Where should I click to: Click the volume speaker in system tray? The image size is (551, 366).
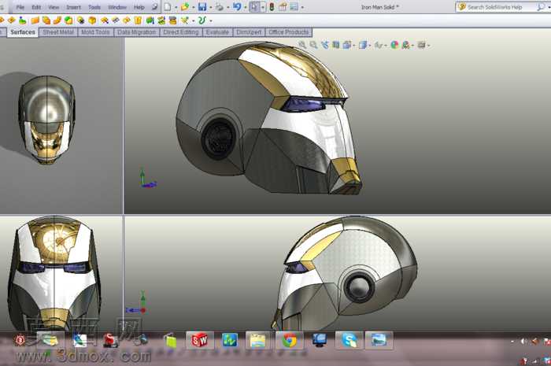[x=524, y=341]
